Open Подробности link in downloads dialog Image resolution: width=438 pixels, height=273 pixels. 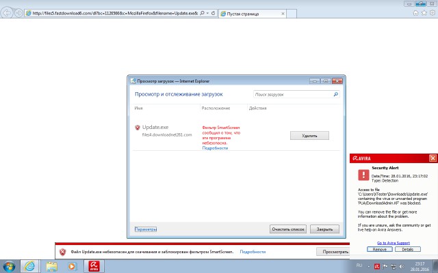pos(215,148)
